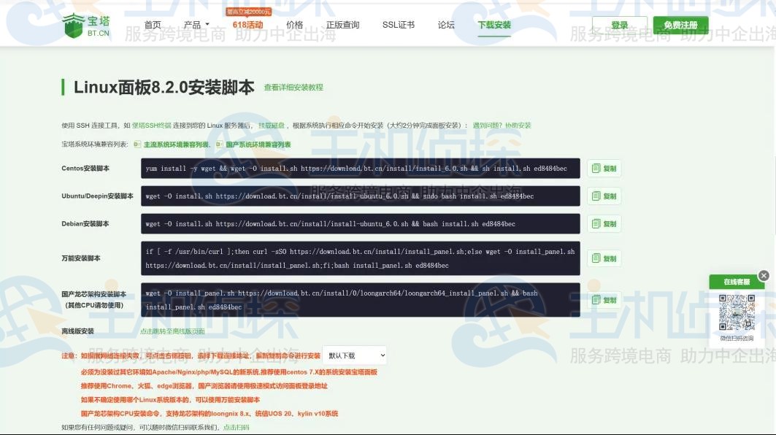This screenshot has height=435, width=776.
Task: Open the 618活动 promotion page
Action: click(247, 25)
